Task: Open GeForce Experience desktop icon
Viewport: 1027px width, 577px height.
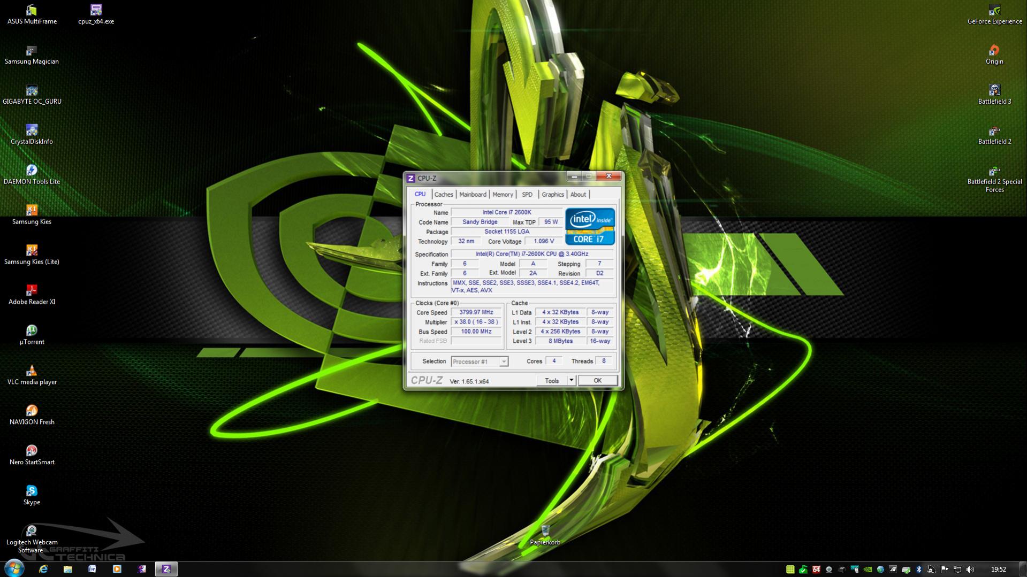Action: [994, 15]
